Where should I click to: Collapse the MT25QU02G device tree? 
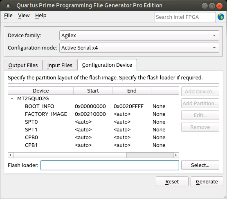click(x=12, y=99)
